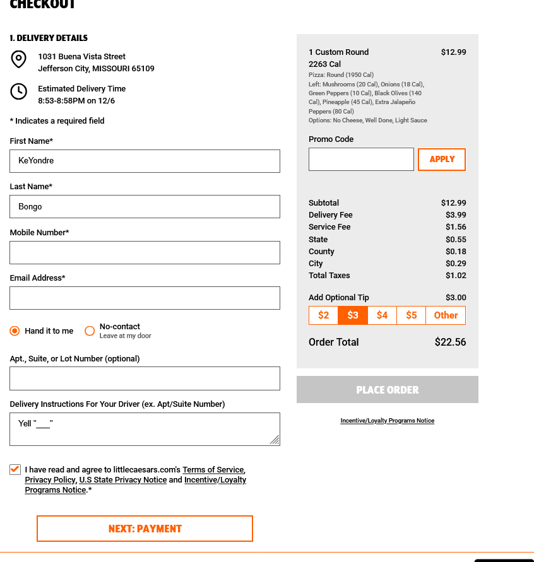Click into the Email Address field
Screen dimensions: 534x562
click(x=145, y=298)
